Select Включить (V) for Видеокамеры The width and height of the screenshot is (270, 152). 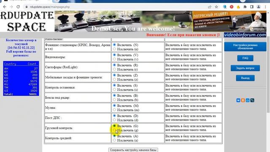pyautogui.click(x=114, y=55)
